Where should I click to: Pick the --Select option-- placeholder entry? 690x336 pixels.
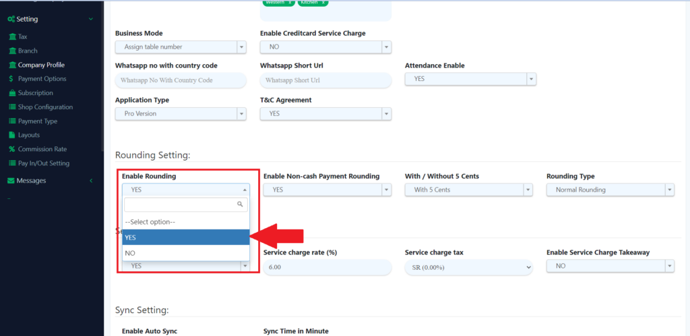(185, 222)
